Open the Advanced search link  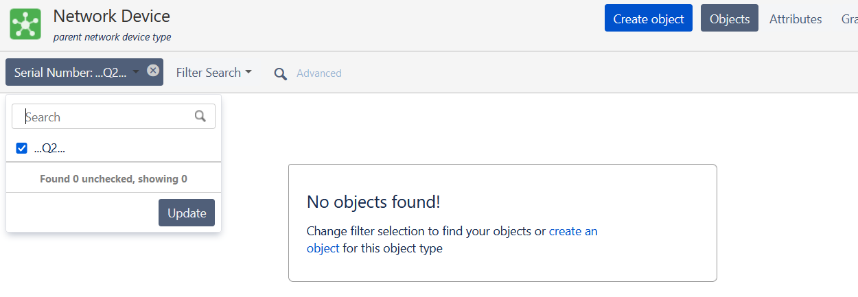319,73
